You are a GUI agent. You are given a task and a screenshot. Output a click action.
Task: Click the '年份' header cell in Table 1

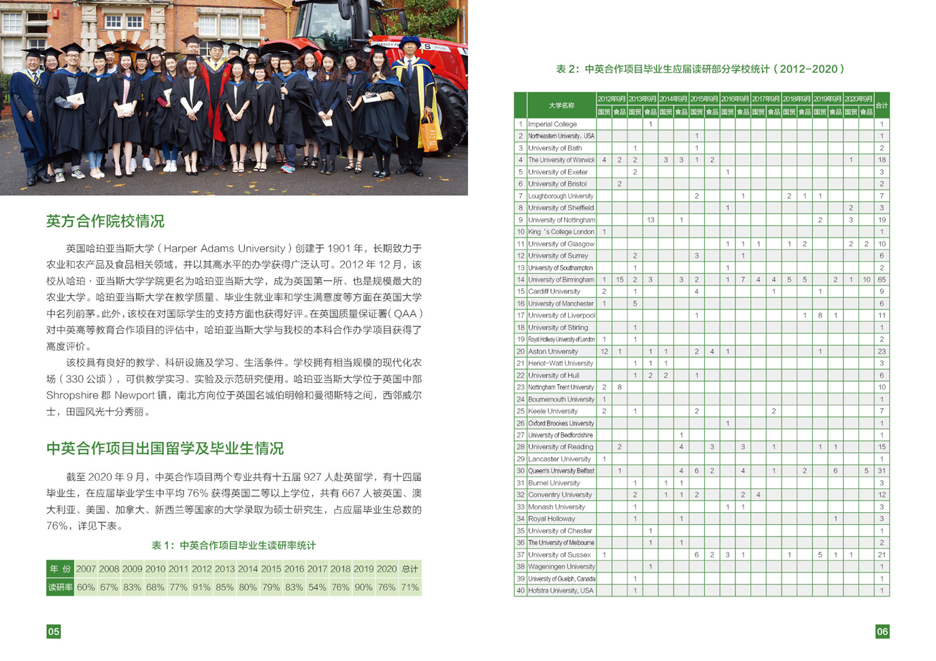click(60, 569)
